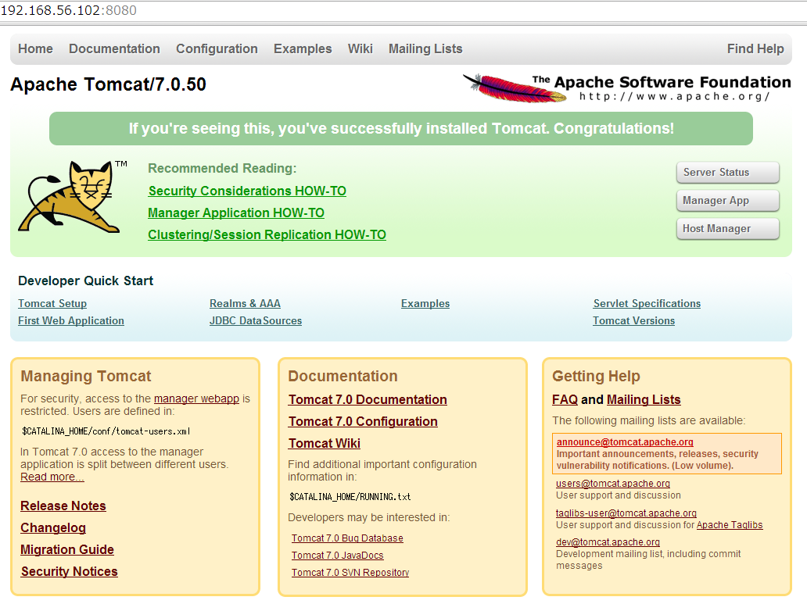Open the Tomcat Wiki link

click(325, 444)
